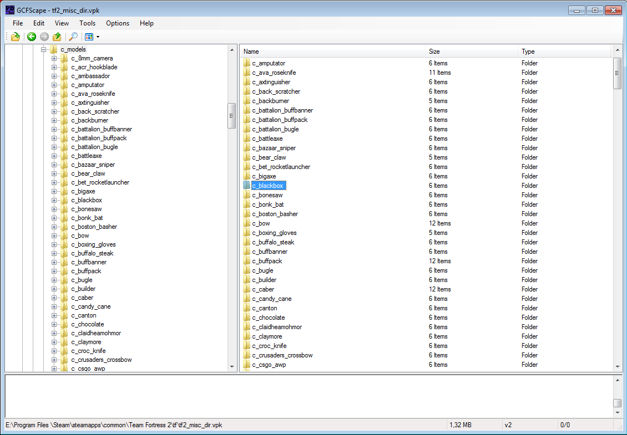The image size is (627, 435).
Task: Select c_bet_rocketlauncher in the file list
Action: click(281, 167)
